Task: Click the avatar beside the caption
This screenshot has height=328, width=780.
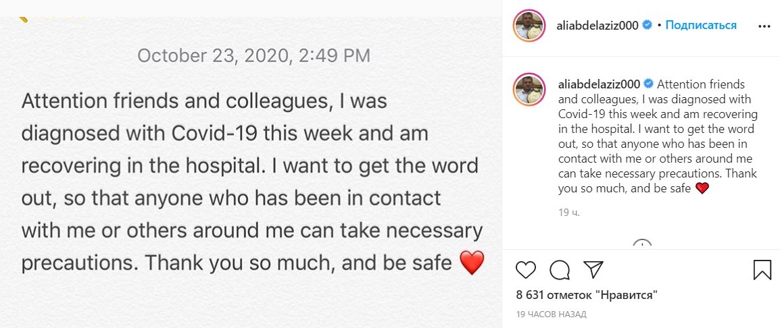Action: click(529, 90)
